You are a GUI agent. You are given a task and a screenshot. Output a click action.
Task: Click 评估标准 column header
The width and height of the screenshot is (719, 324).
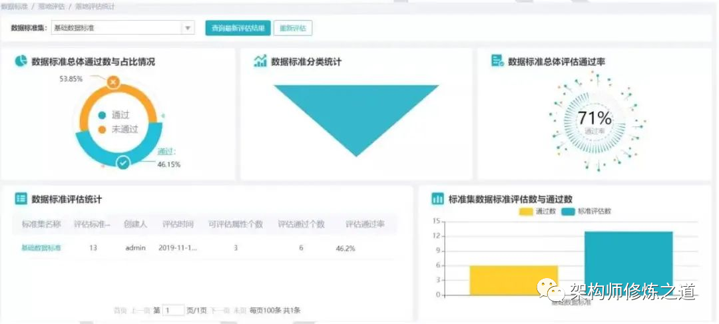coord(92,224)
